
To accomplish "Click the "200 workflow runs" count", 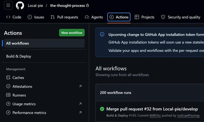I will [116, 93].
